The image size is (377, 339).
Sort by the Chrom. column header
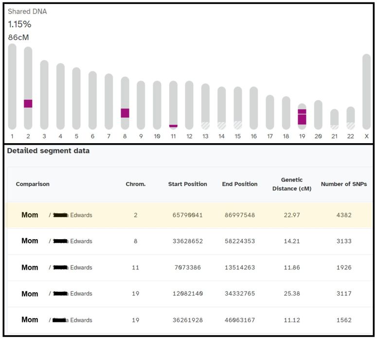pos(135,184)
